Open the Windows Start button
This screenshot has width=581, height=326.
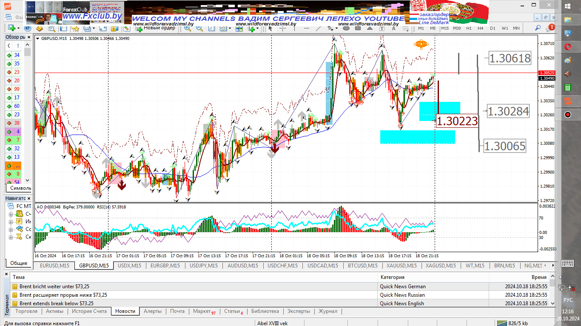(x=568, y=6)
